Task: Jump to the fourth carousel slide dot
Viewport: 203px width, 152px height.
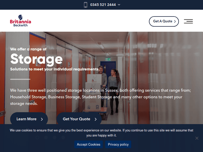Action: (63, 137)
